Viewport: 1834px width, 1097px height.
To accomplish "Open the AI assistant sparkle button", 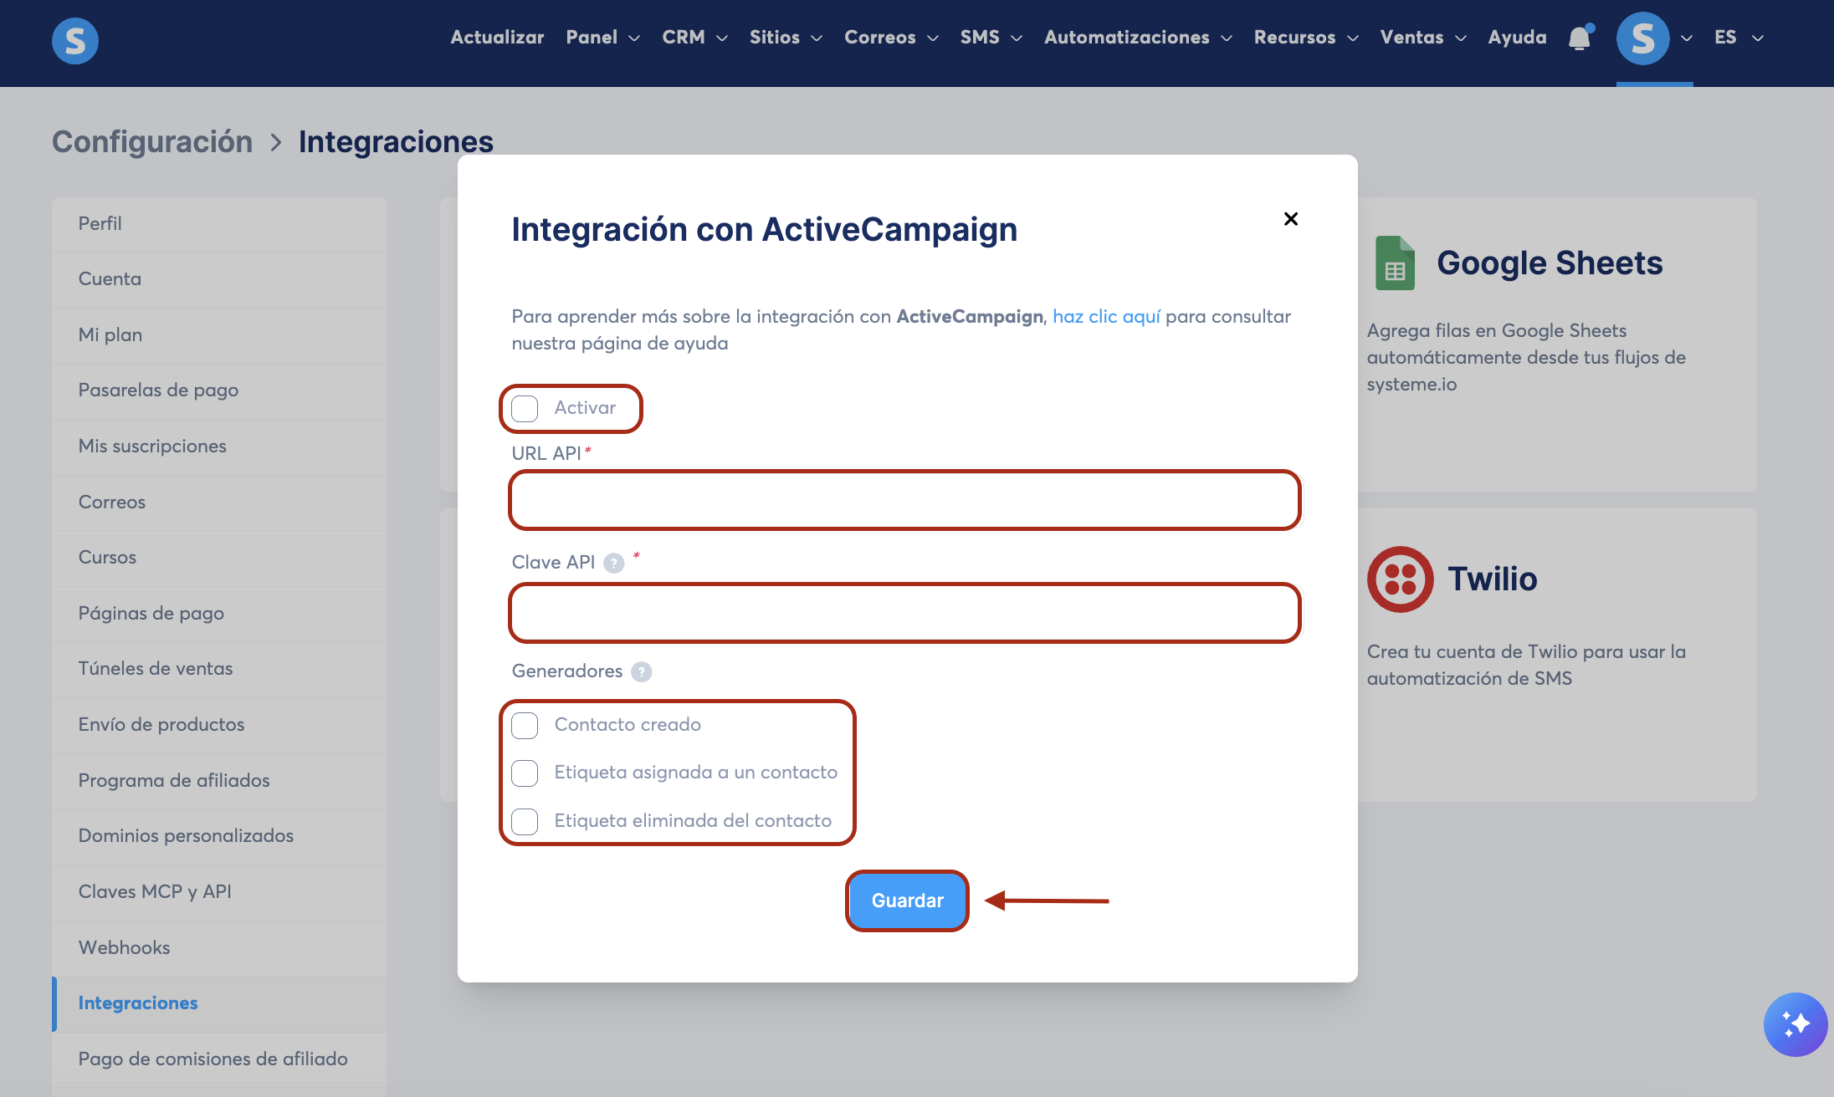I will pos(1796,1024).
